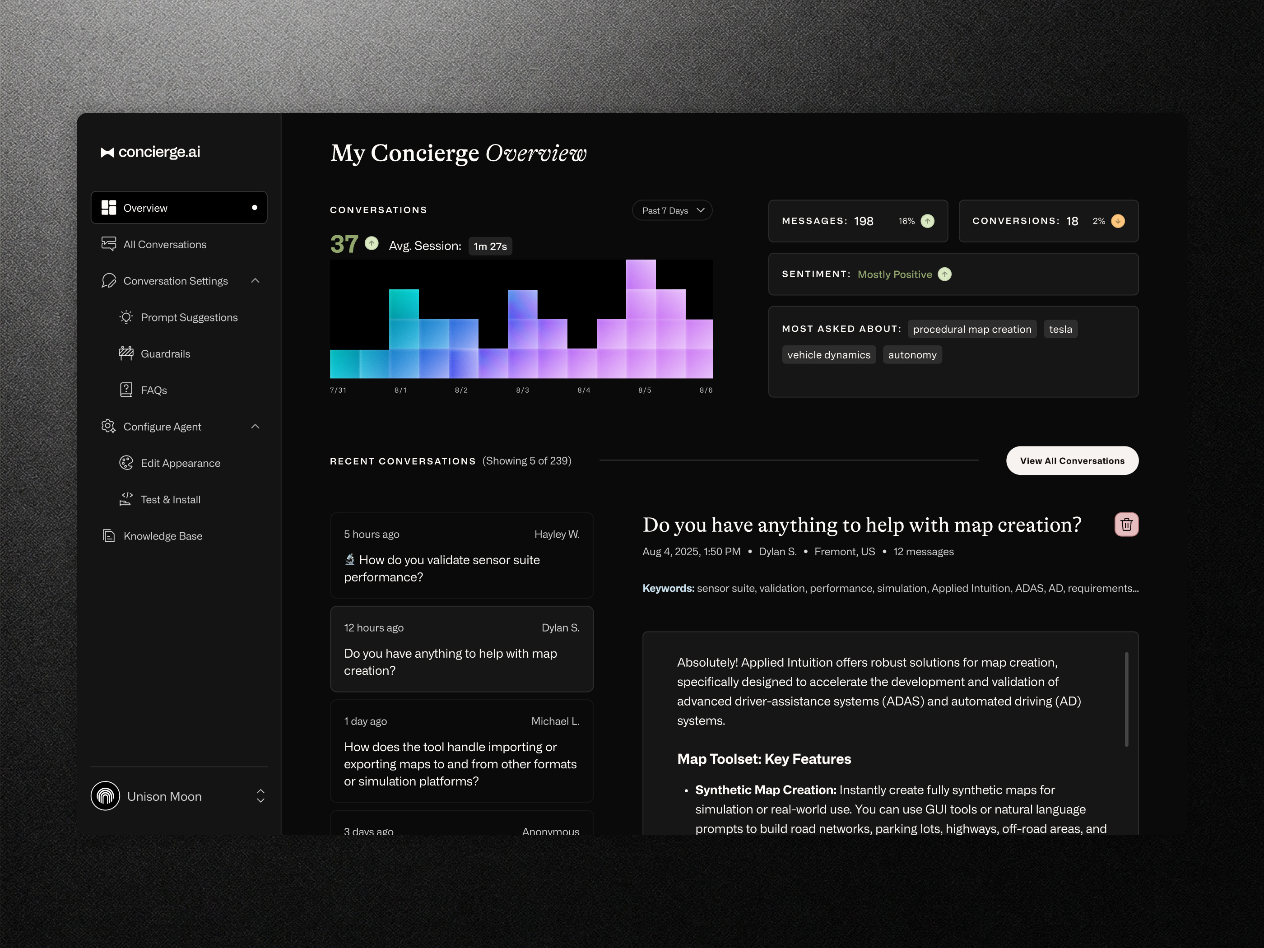Image resolution: width=1264 pixels, height=948 pixels.
Task: Open Dylan S.'s map creation conversation card
Action: tap(462, 649)
